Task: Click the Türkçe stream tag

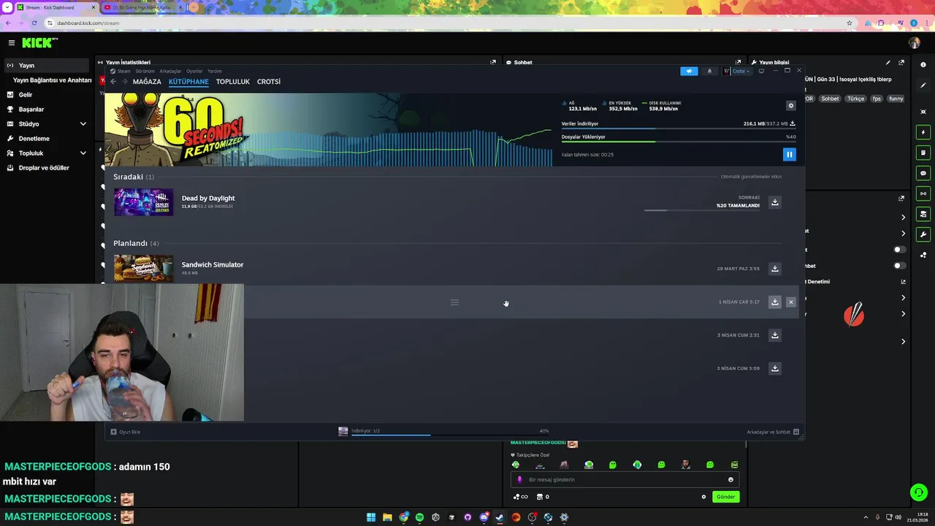Action: (855, 99)
